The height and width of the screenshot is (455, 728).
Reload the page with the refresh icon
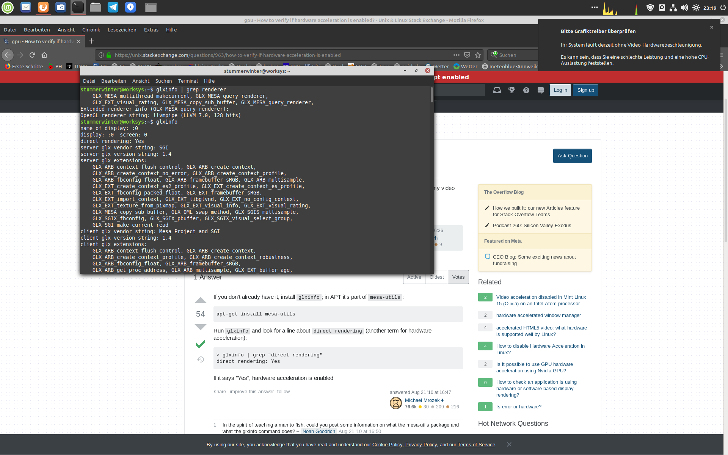(32, 55)
